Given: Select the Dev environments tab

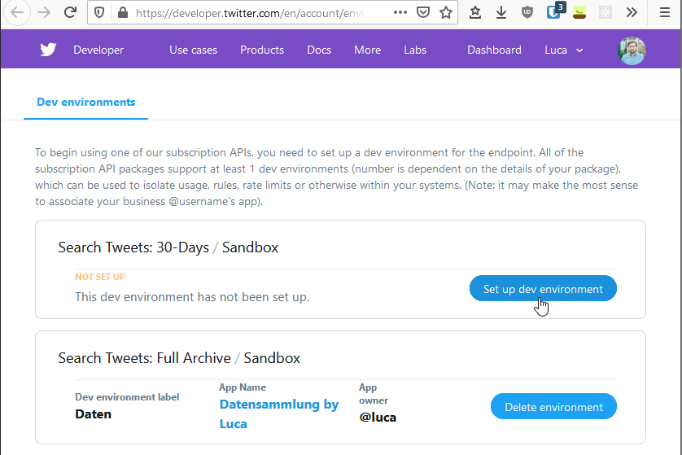Looking at the screenshot, I should pos(86,103).
